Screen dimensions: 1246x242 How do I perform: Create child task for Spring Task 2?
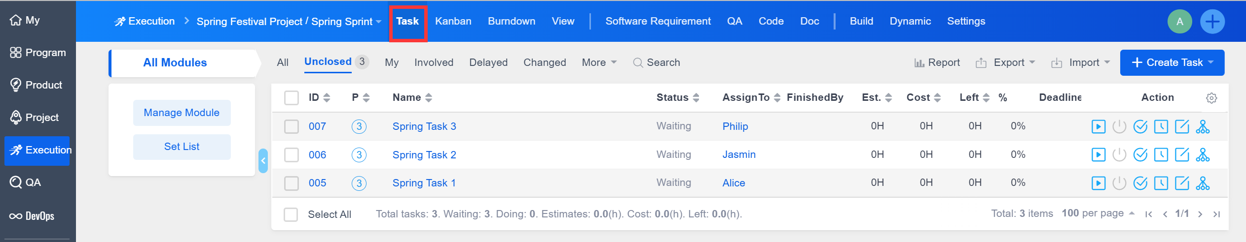coord(1203,155)
